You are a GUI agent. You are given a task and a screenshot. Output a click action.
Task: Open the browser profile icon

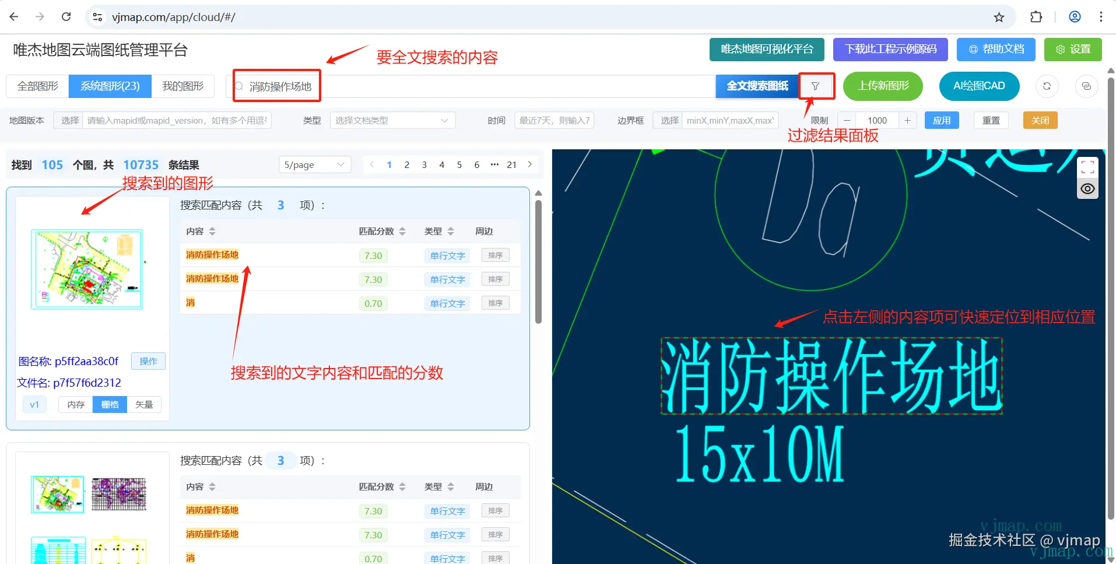(1075, 17)
